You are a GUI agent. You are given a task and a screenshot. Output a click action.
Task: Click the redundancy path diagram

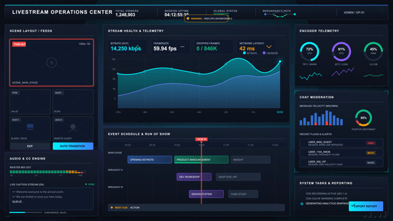(280, 15)
